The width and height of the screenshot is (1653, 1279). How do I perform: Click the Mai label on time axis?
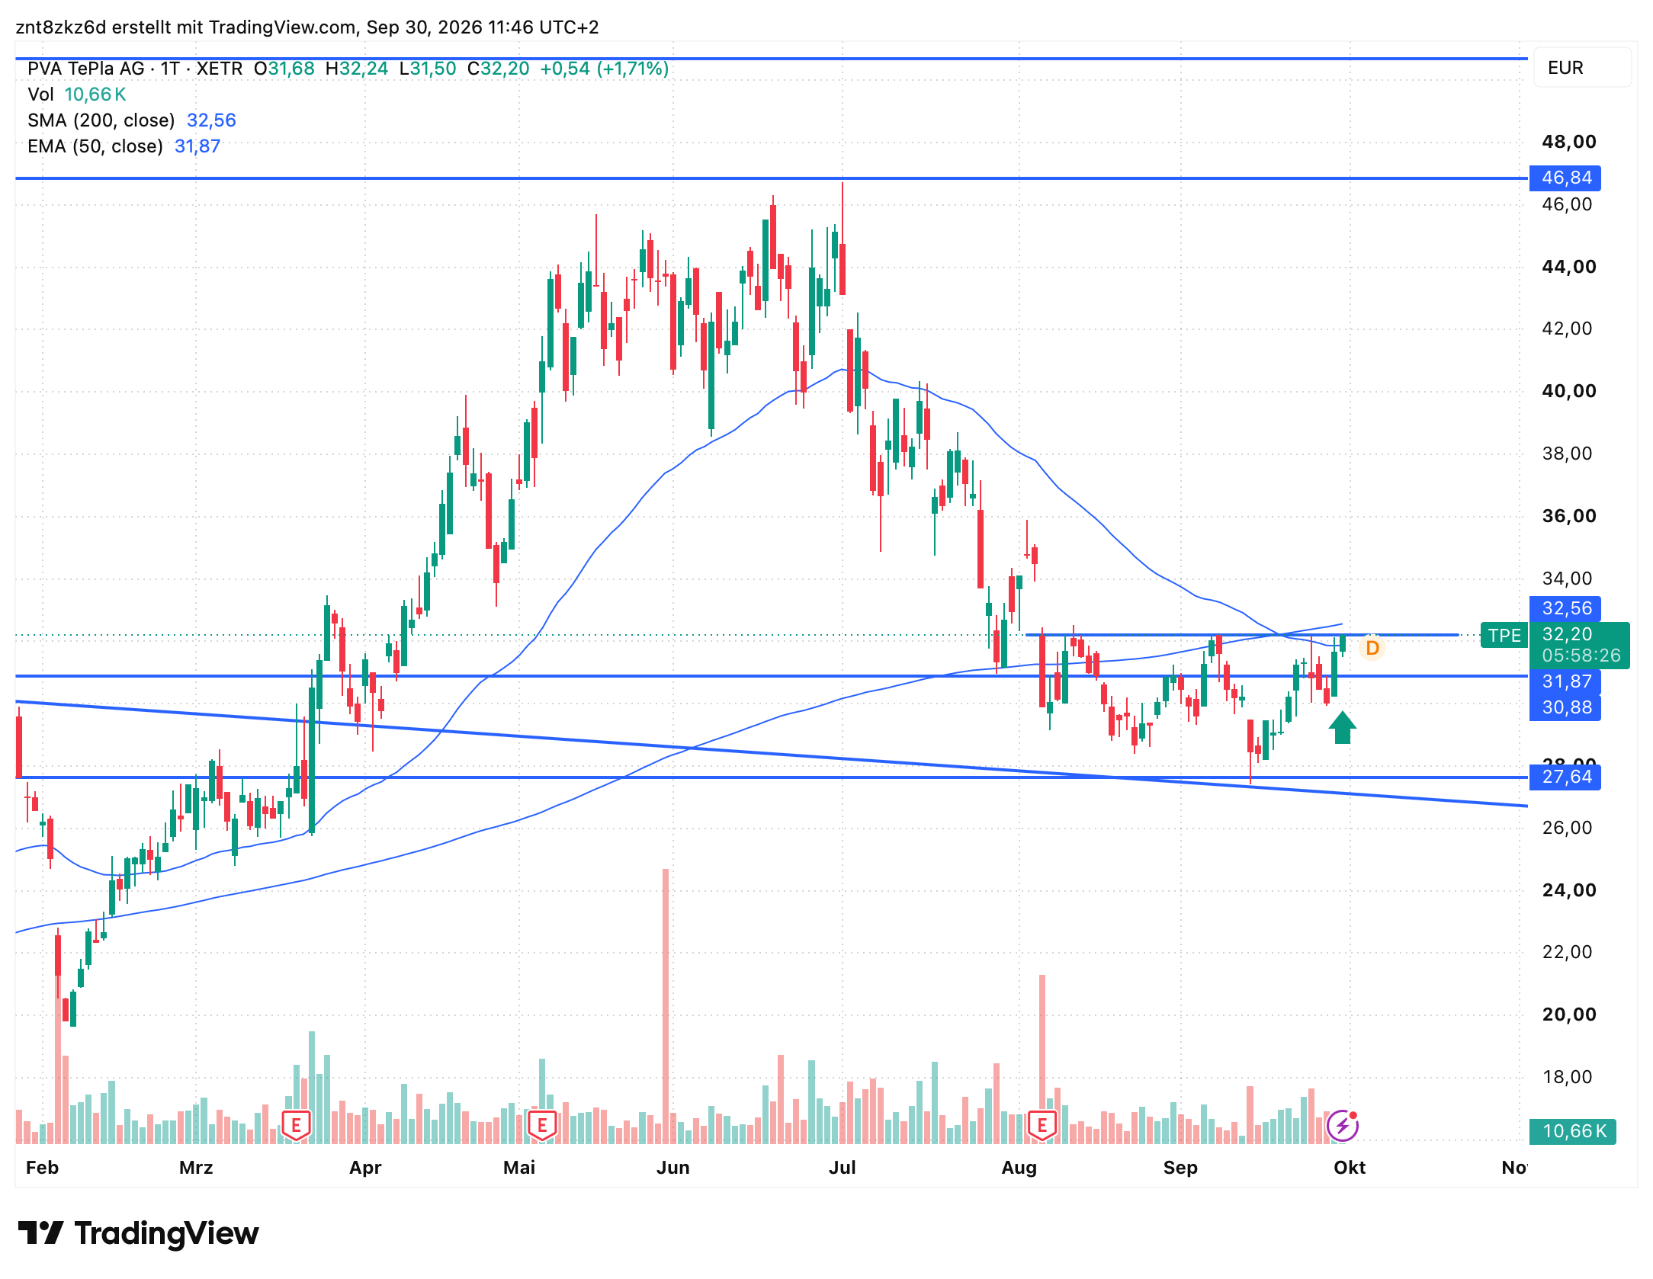coord(519,1168)
